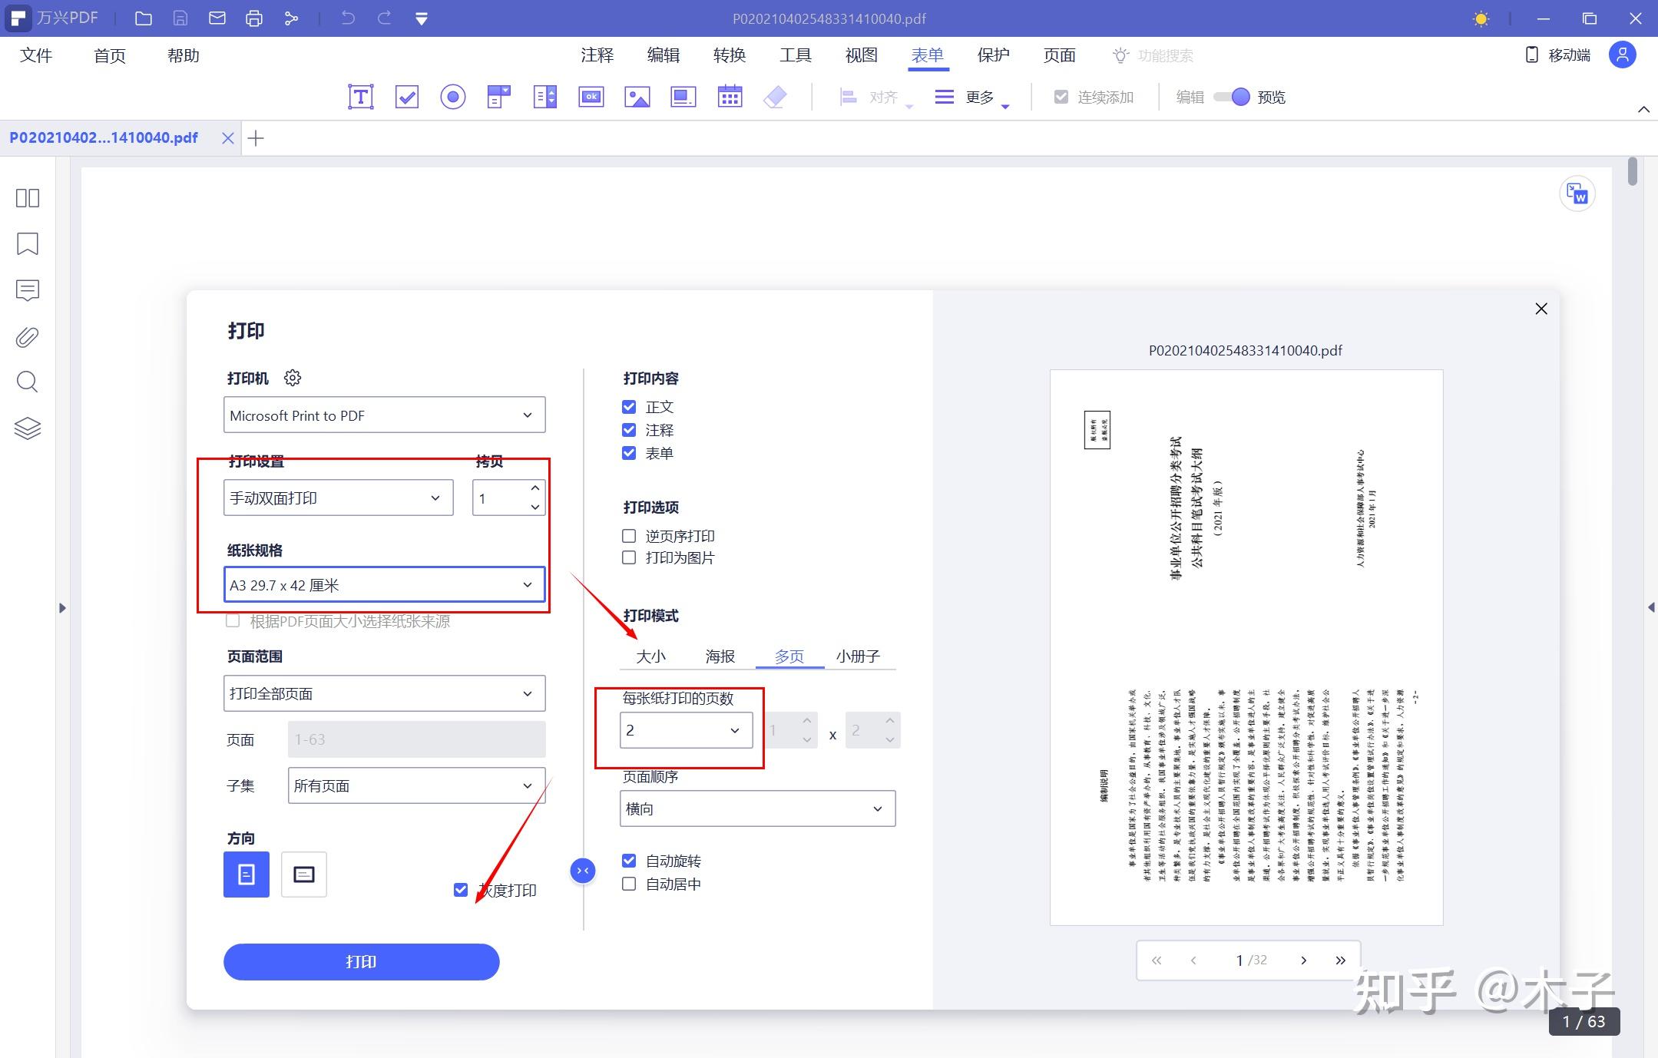Go to next preview page arrow
The width and height of the screenshot is (1658, 1058).
point(1303,960)
